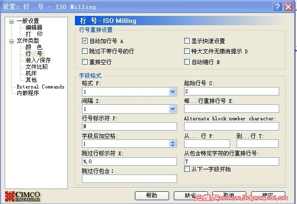Click the 帮助 button
Viewport: 297px width, 204px height.
click(x=152, y=196)
